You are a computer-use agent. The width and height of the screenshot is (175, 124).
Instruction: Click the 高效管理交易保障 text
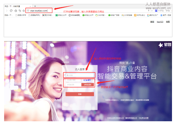pos(142,100)
